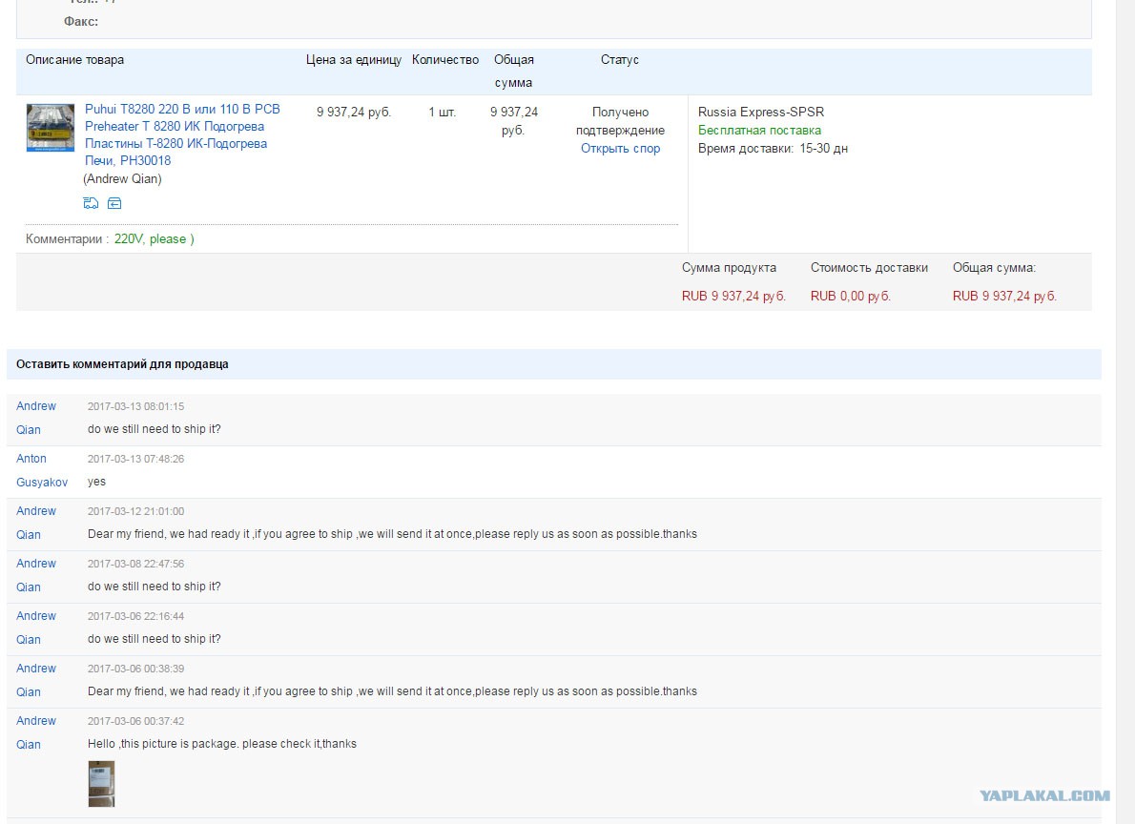Click the message 'yes' from Anton

pyautogui.click(x=96, y=482)
